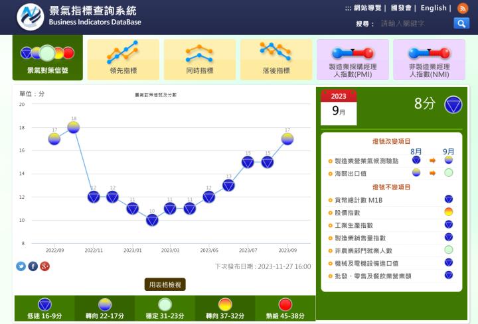Screen dimensions: 478x324
Task: Click the 2023/07 data point valued 15
Action: (248, 162)
